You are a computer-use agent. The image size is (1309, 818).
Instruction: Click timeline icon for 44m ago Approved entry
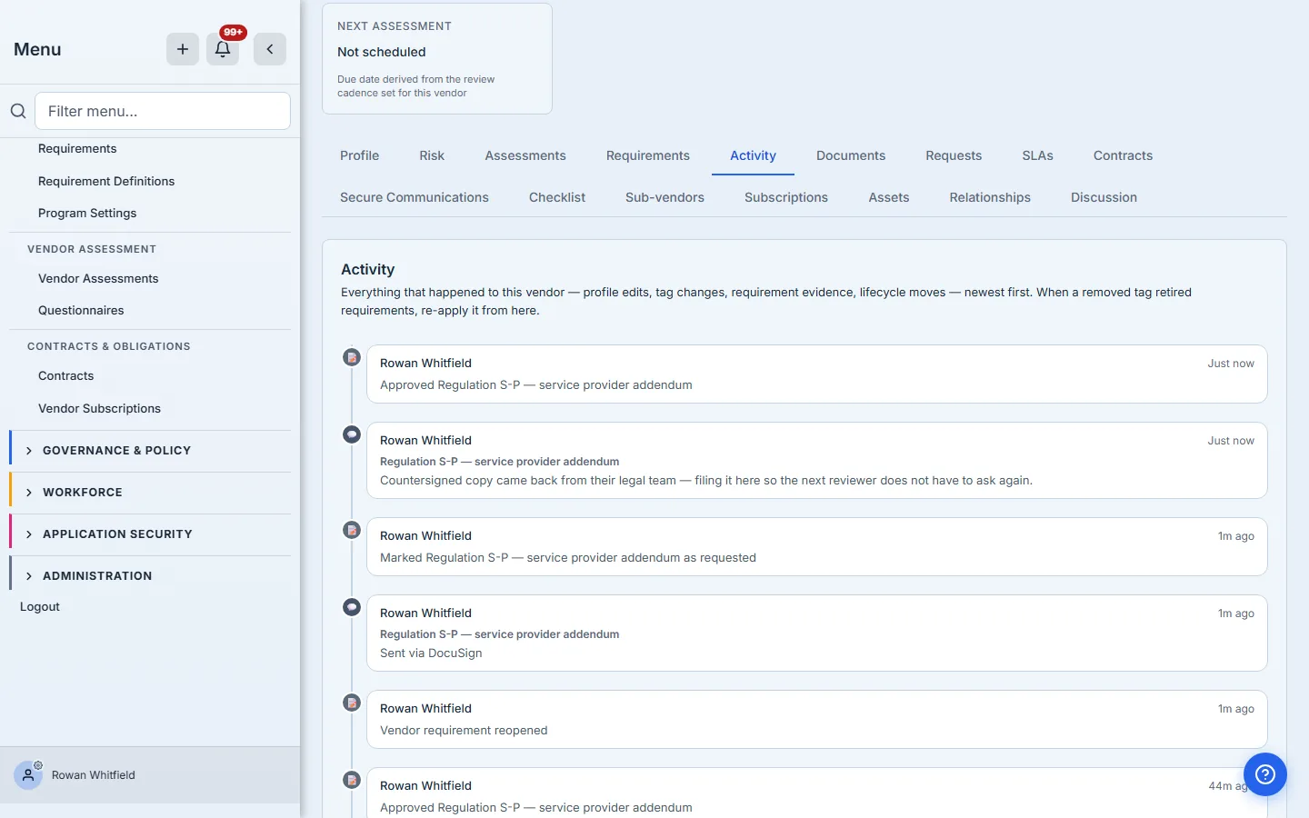click(x=352, y=780)
